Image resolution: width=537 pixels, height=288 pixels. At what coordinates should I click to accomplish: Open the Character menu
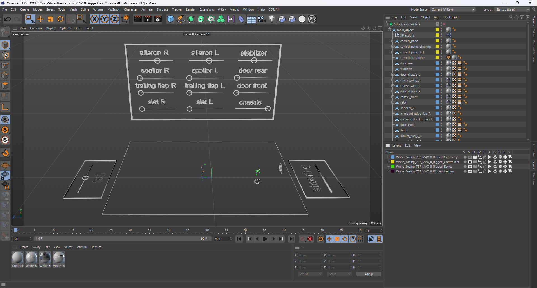pyautogui.click(x=131, y=9)
